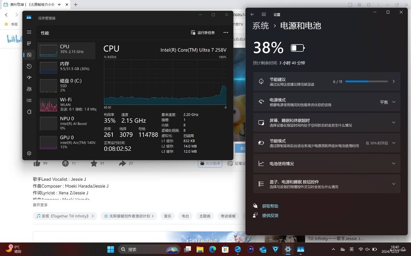Click the battery icon beside 38%

point(298,48)
